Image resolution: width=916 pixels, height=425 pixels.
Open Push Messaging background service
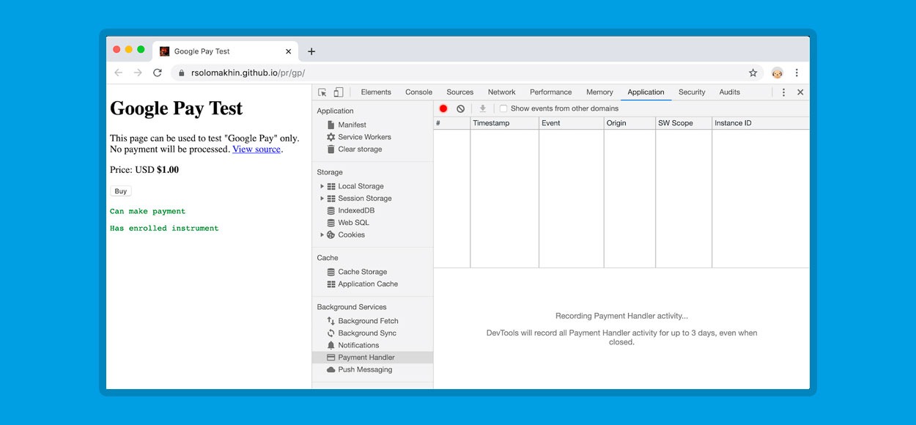pyautogui.click(x=365, y=370)
